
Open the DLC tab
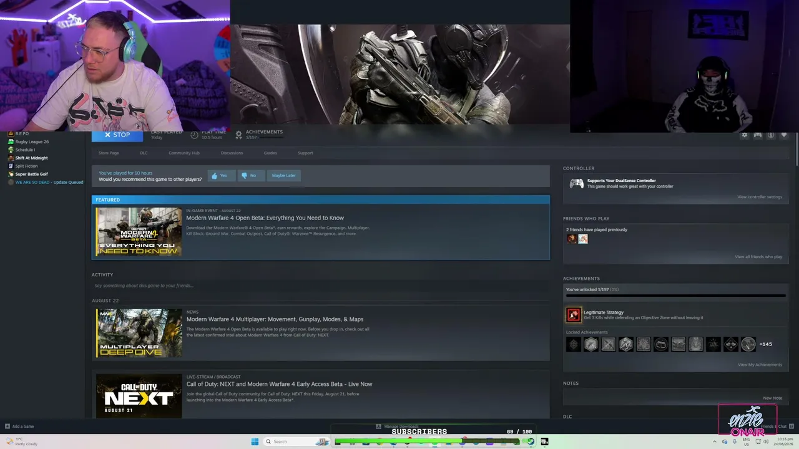(x=144, y=153)
